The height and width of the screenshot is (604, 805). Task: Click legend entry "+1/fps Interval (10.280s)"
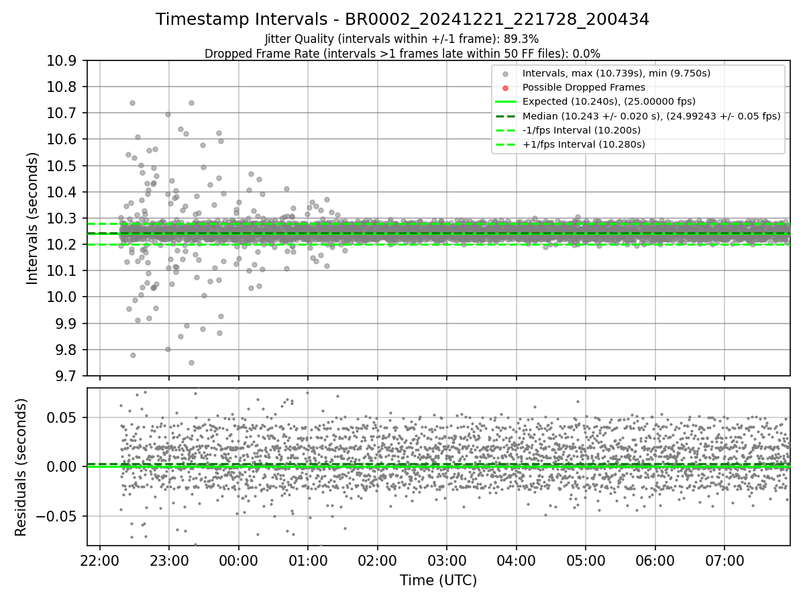point(584,144)
